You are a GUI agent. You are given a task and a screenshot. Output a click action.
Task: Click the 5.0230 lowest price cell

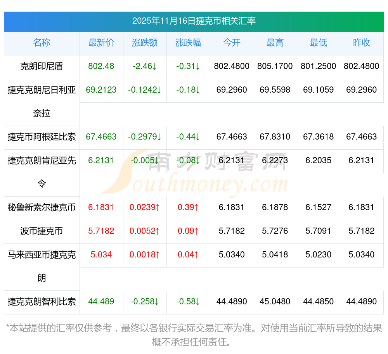(318, 255)
